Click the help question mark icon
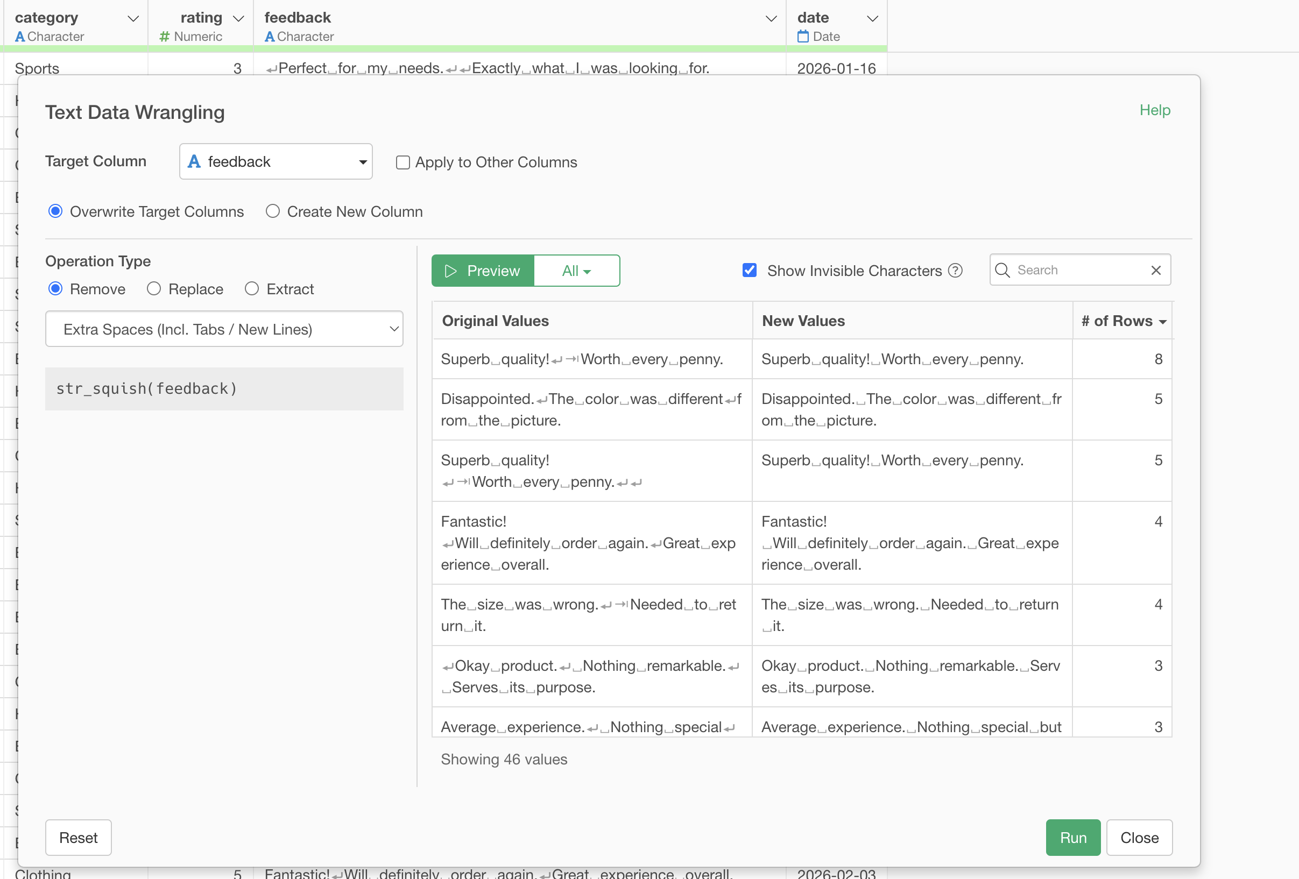The image size is (1299, 879). coord(955,271)
